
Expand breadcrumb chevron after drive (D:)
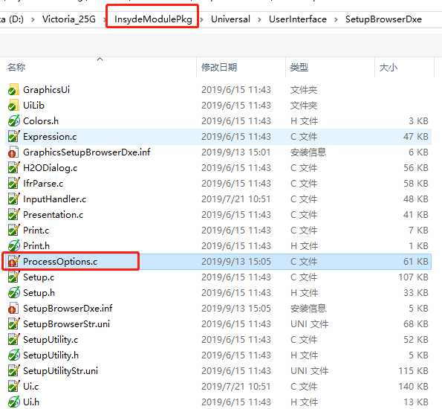(x=33, y=19)
